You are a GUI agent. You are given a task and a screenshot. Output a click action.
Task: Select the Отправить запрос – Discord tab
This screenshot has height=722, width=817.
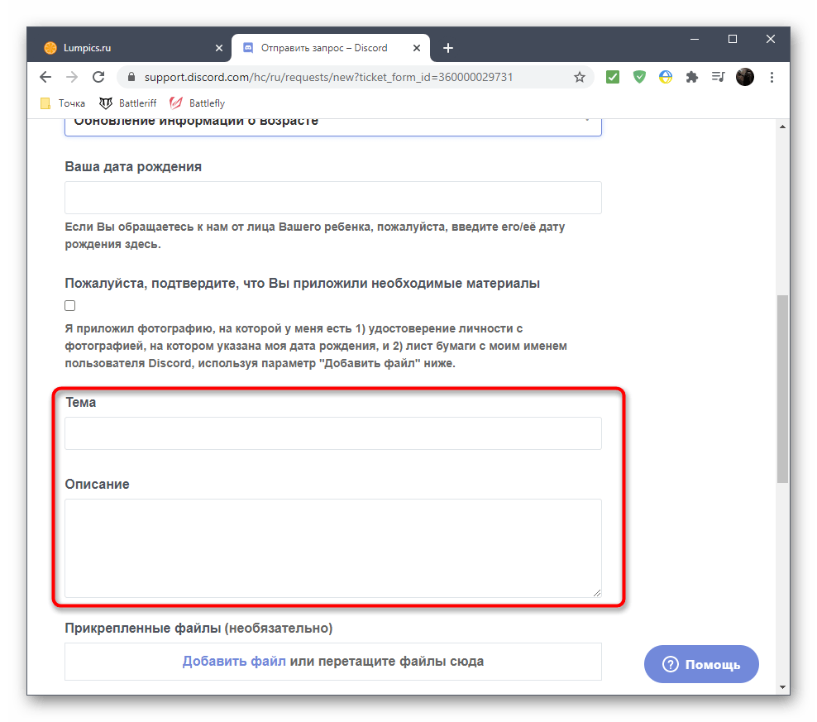pyautogui.click(x=330, y=48)
